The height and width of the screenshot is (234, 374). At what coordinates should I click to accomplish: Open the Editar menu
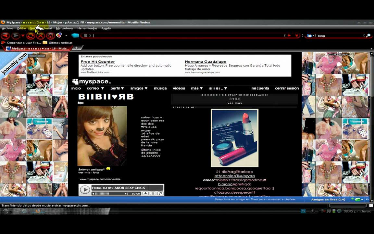point(21,28)
